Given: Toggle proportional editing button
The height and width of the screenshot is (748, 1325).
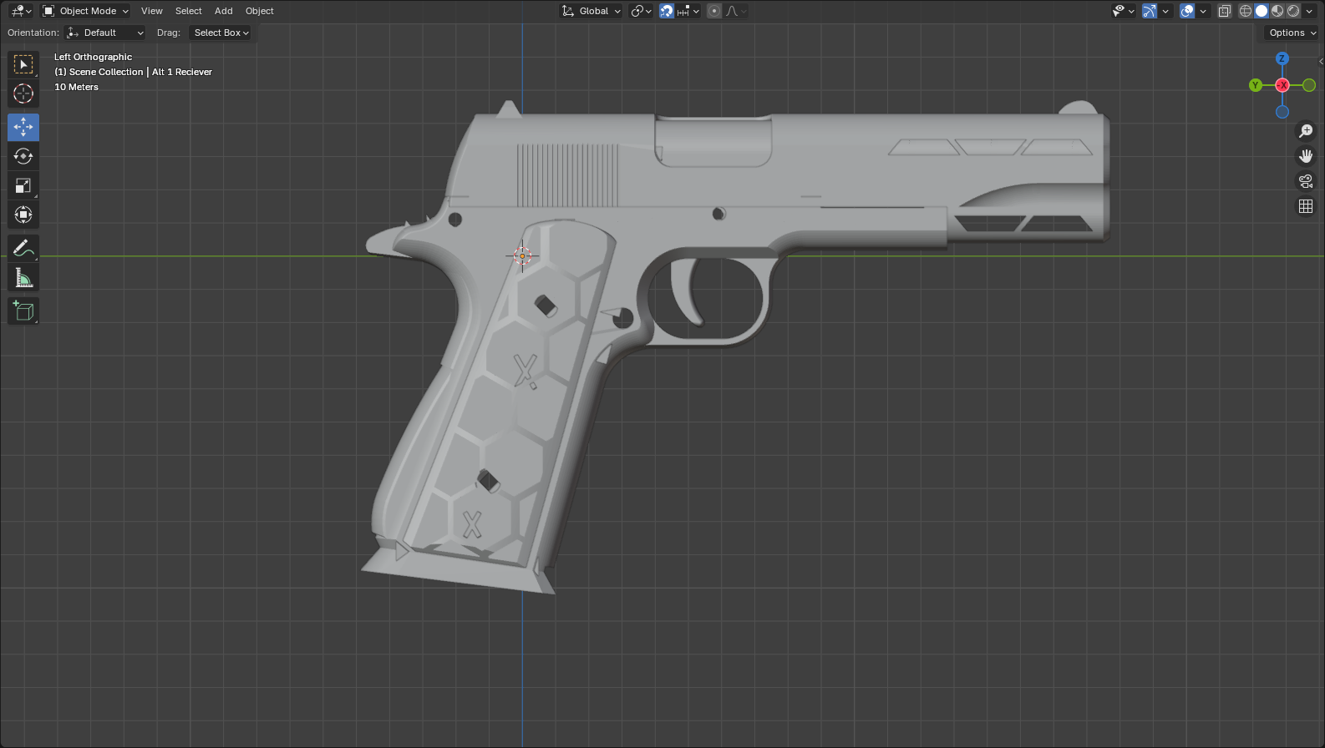Looking at the screenshot, I should click(714, 11).
